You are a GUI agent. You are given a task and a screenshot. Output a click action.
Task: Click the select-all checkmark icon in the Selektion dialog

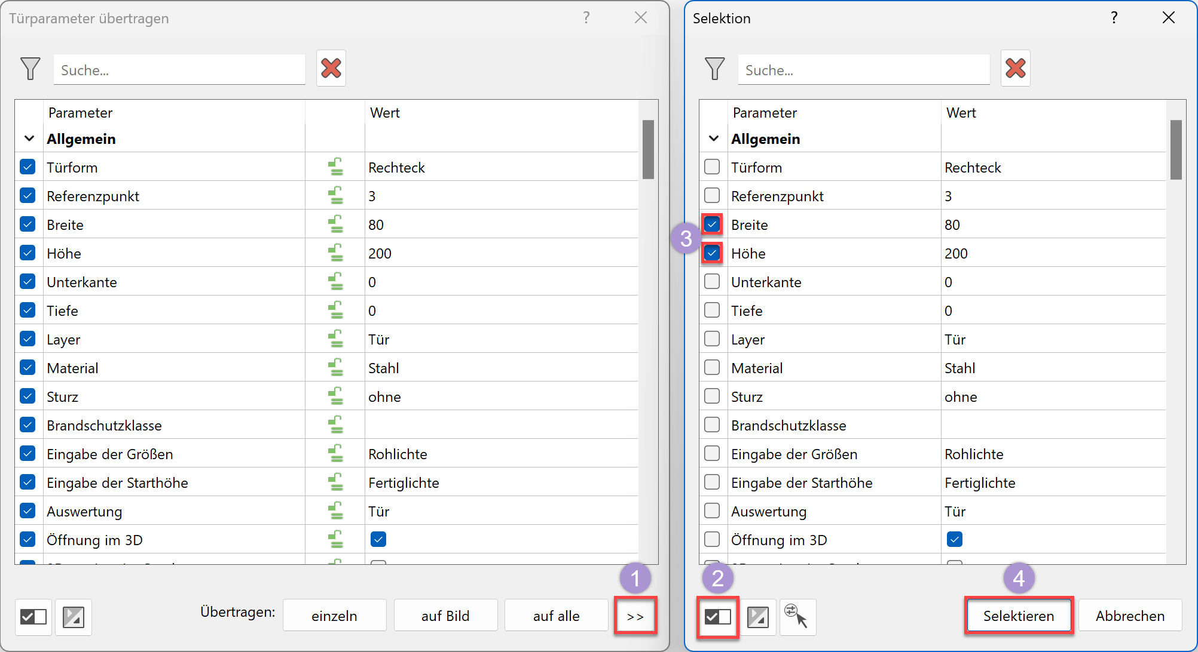click(x=717, y=617)
